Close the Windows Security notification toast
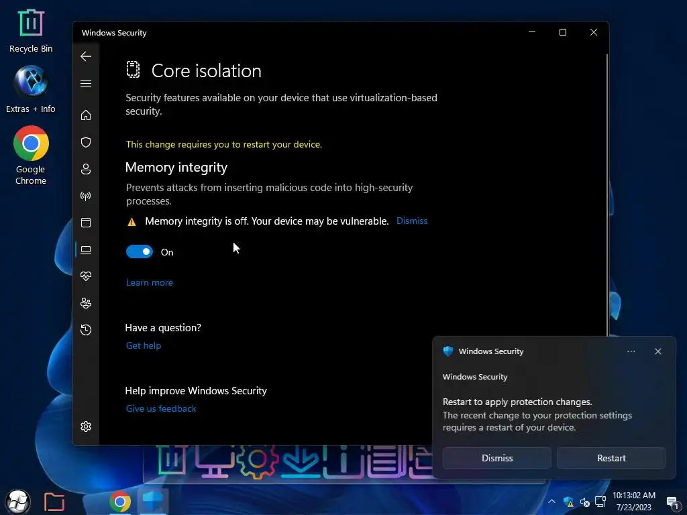Image resolution: width=687 pixels, height=515 pixels. pos(657,351)
